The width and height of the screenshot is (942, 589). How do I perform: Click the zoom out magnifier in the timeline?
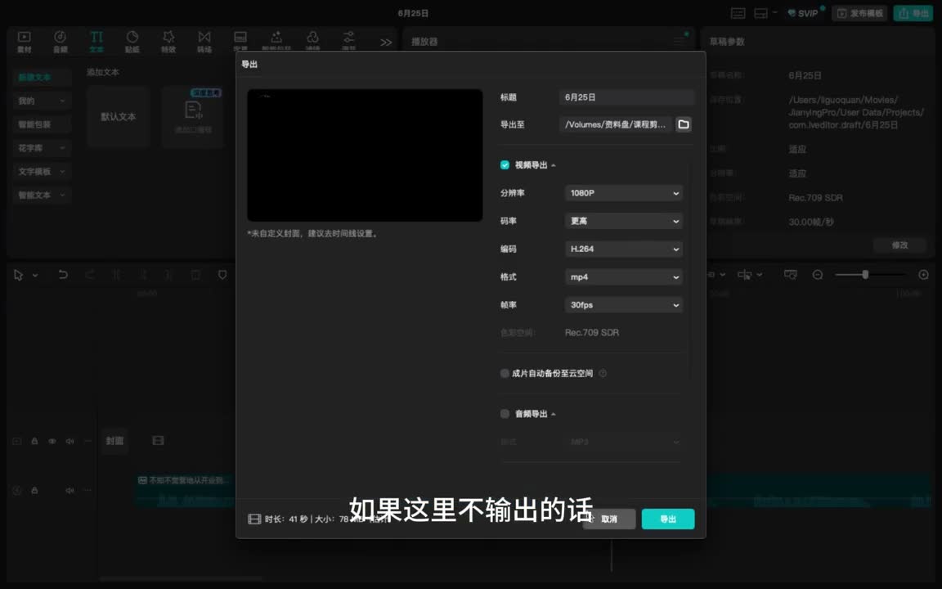pyautogui.click(x=818, y=275)
